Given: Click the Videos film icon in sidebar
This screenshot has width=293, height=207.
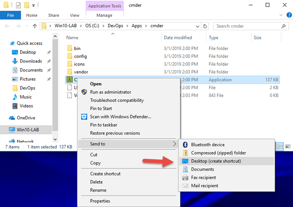Looking at the screenshot, I should click(15, 106).
